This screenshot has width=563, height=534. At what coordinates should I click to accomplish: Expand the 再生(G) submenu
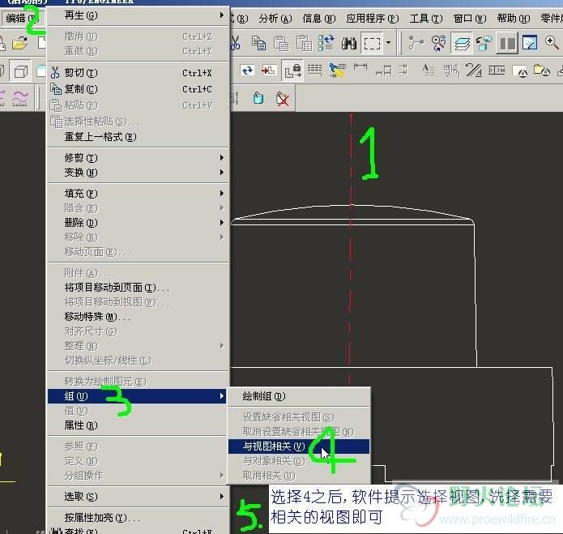pos(138,15)
